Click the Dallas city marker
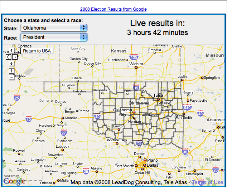 tap(144, 166)
